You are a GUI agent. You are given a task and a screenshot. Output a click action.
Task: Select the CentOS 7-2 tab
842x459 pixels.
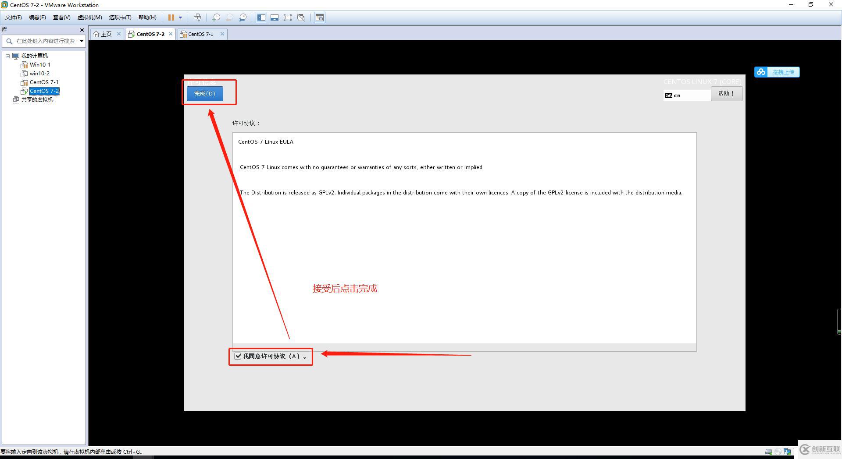pyautogui.click(x=150, y=34)
